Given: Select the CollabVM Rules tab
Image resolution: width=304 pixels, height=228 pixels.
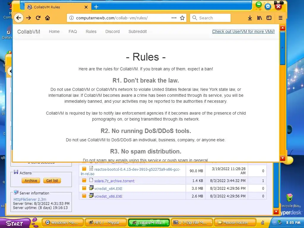Looking at the screenshot, I should 57,7.
